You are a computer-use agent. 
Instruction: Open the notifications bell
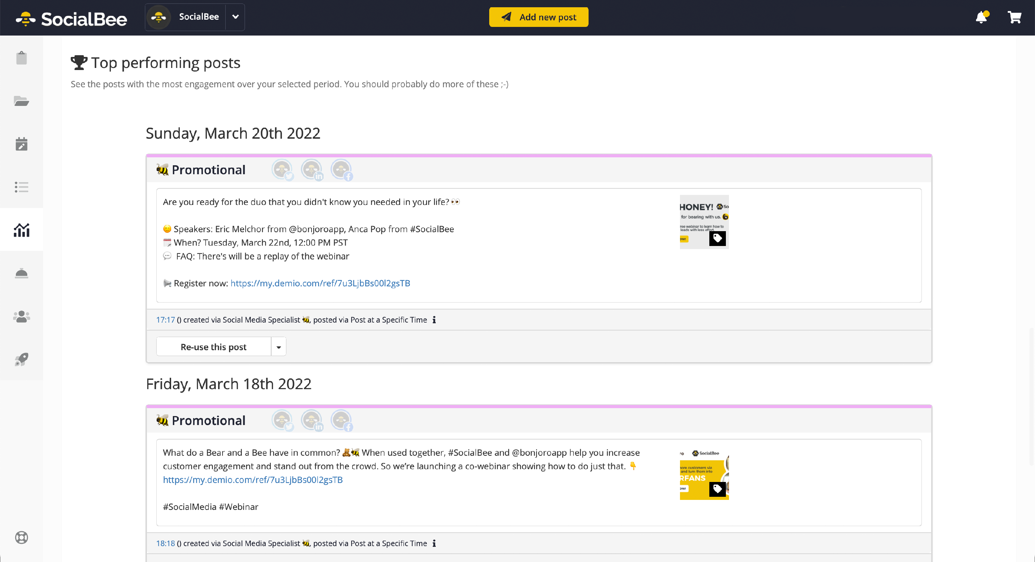tap(982, 17)
